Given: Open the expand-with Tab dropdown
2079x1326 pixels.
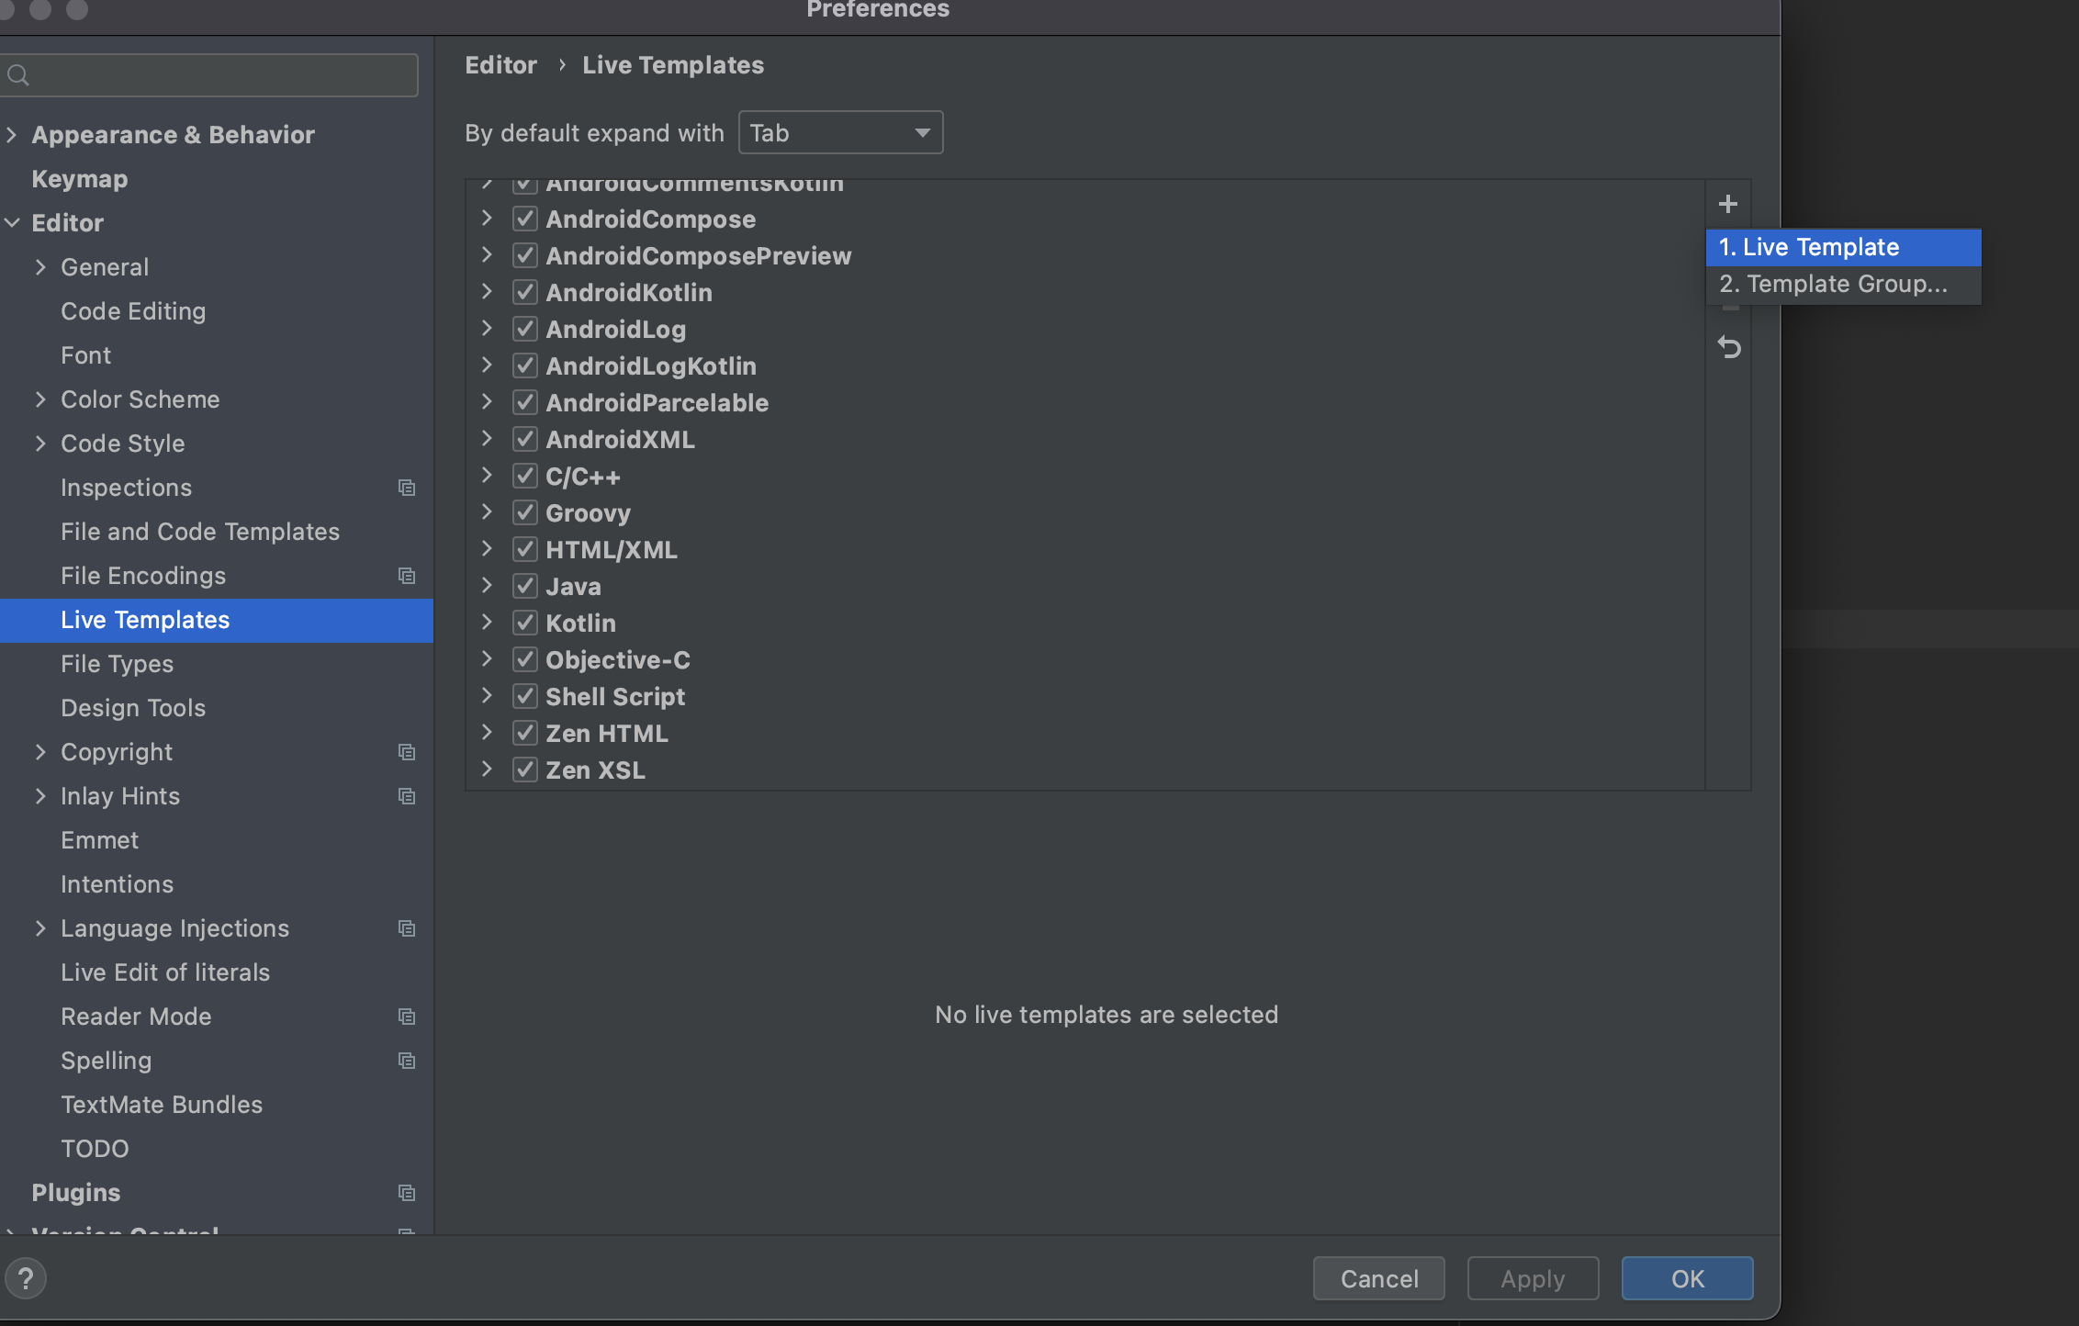Looking at the screenshot, I should [x=839, y=133].
